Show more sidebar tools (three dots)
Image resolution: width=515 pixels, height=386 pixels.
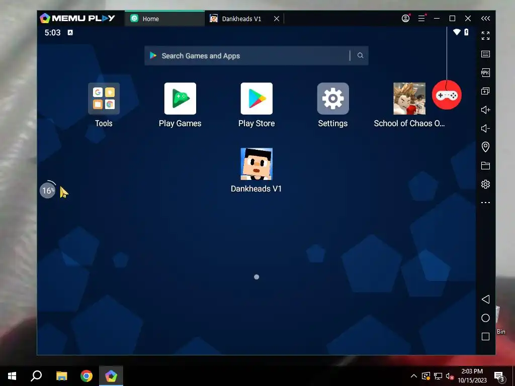tap(485, 203)
